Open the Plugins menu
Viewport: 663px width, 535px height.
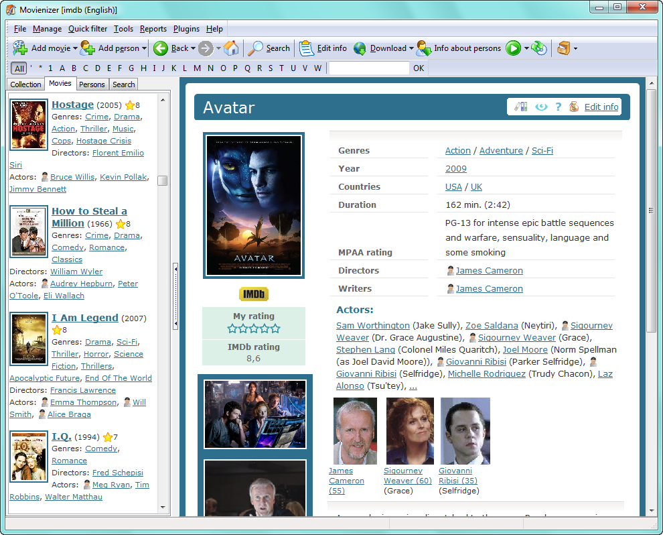pos(186,29)
